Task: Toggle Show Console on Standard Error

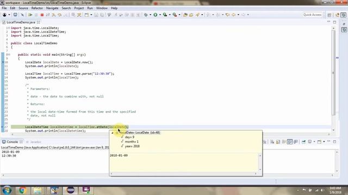Action: (296, 142)
